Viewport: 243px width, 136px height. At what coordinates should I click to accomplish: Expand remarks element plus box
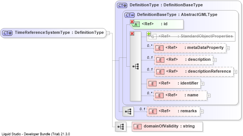click(x=202, y=112)
